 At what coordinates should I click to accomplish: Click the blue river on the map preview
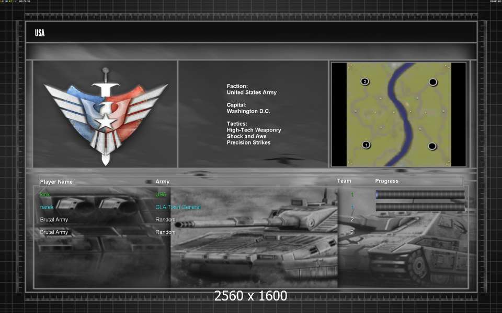tap(402, 115)
